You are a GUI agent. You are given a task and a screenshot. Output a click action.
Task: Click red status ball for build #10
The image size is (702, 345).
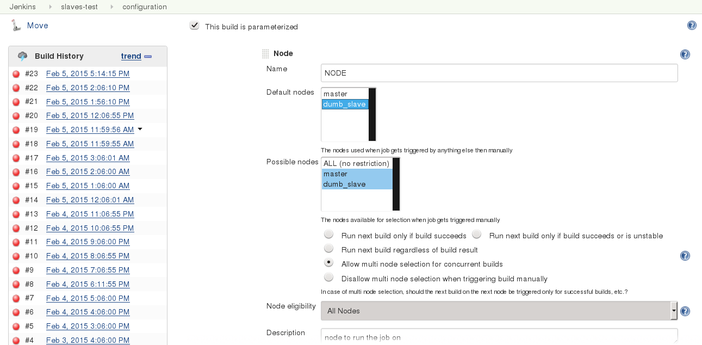pyautogui.click(x=16, y=256)
